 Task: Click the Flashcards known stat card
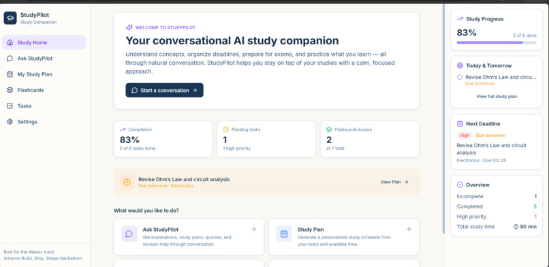pos(370,139)
